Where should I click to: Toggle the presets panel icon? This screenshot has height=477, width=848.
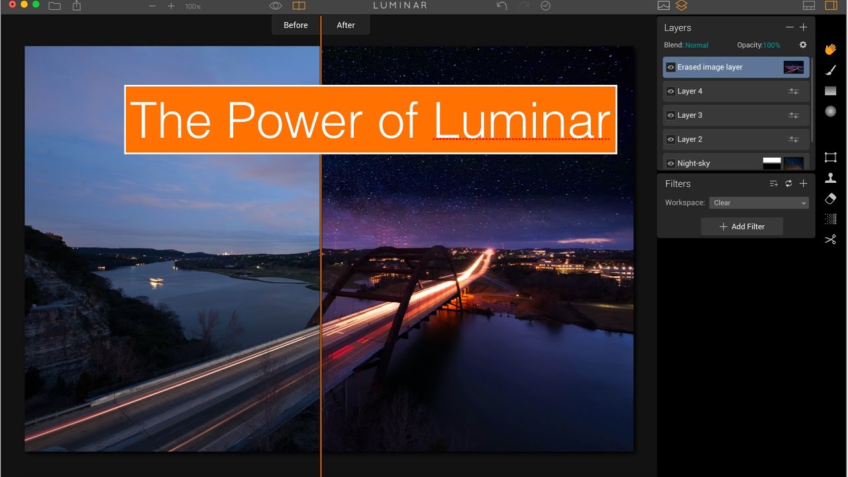pyautogui.click(x=808, y=5)
